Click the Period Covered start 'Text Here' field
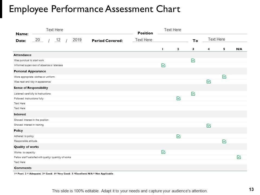This screenshot has width=260, height=195. point(144,40)
